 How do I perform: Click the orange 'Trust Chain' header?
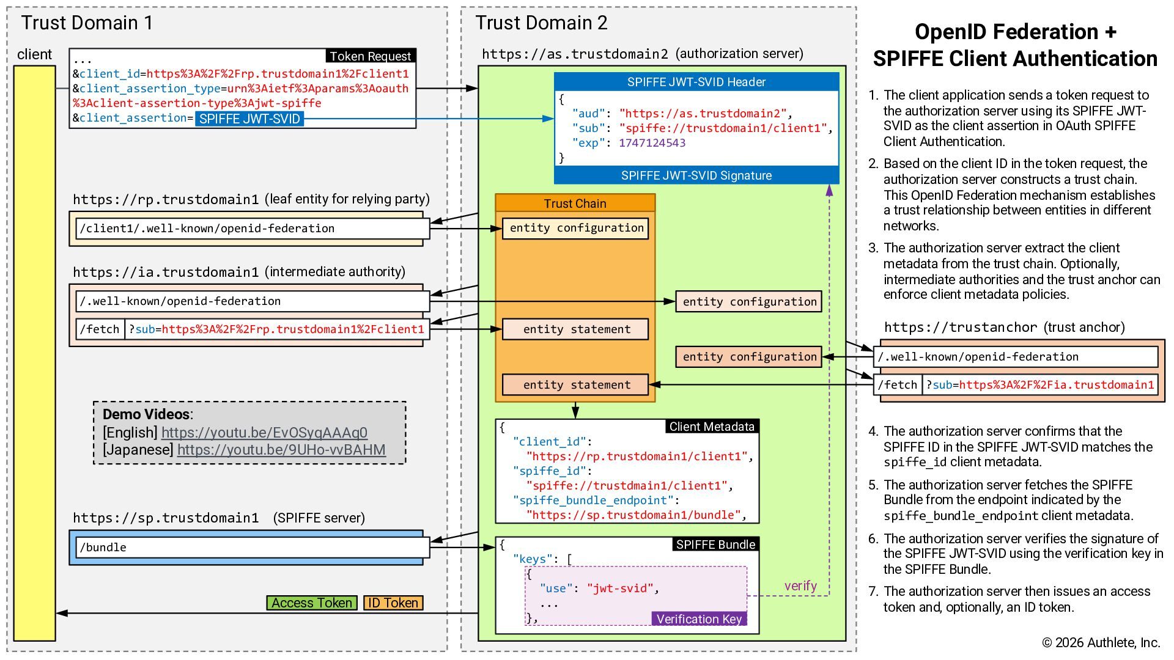pyautogui.click(x=575, y=203)
